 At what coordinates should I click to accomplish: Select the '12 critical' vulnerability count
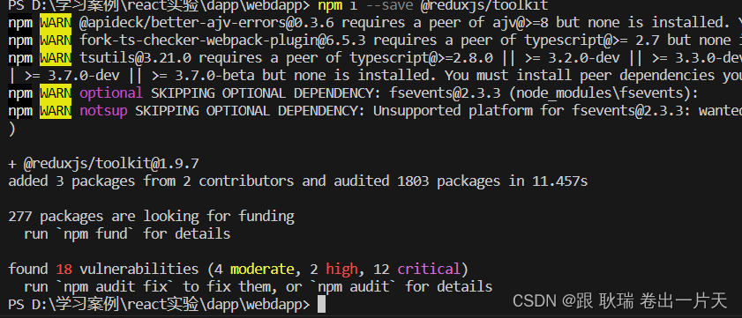416,270
